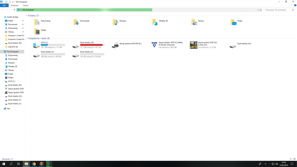This screenshot has width=297, height=167.
Task: Collapse the Foldery (7) group
Action: (x=26, y=15)
